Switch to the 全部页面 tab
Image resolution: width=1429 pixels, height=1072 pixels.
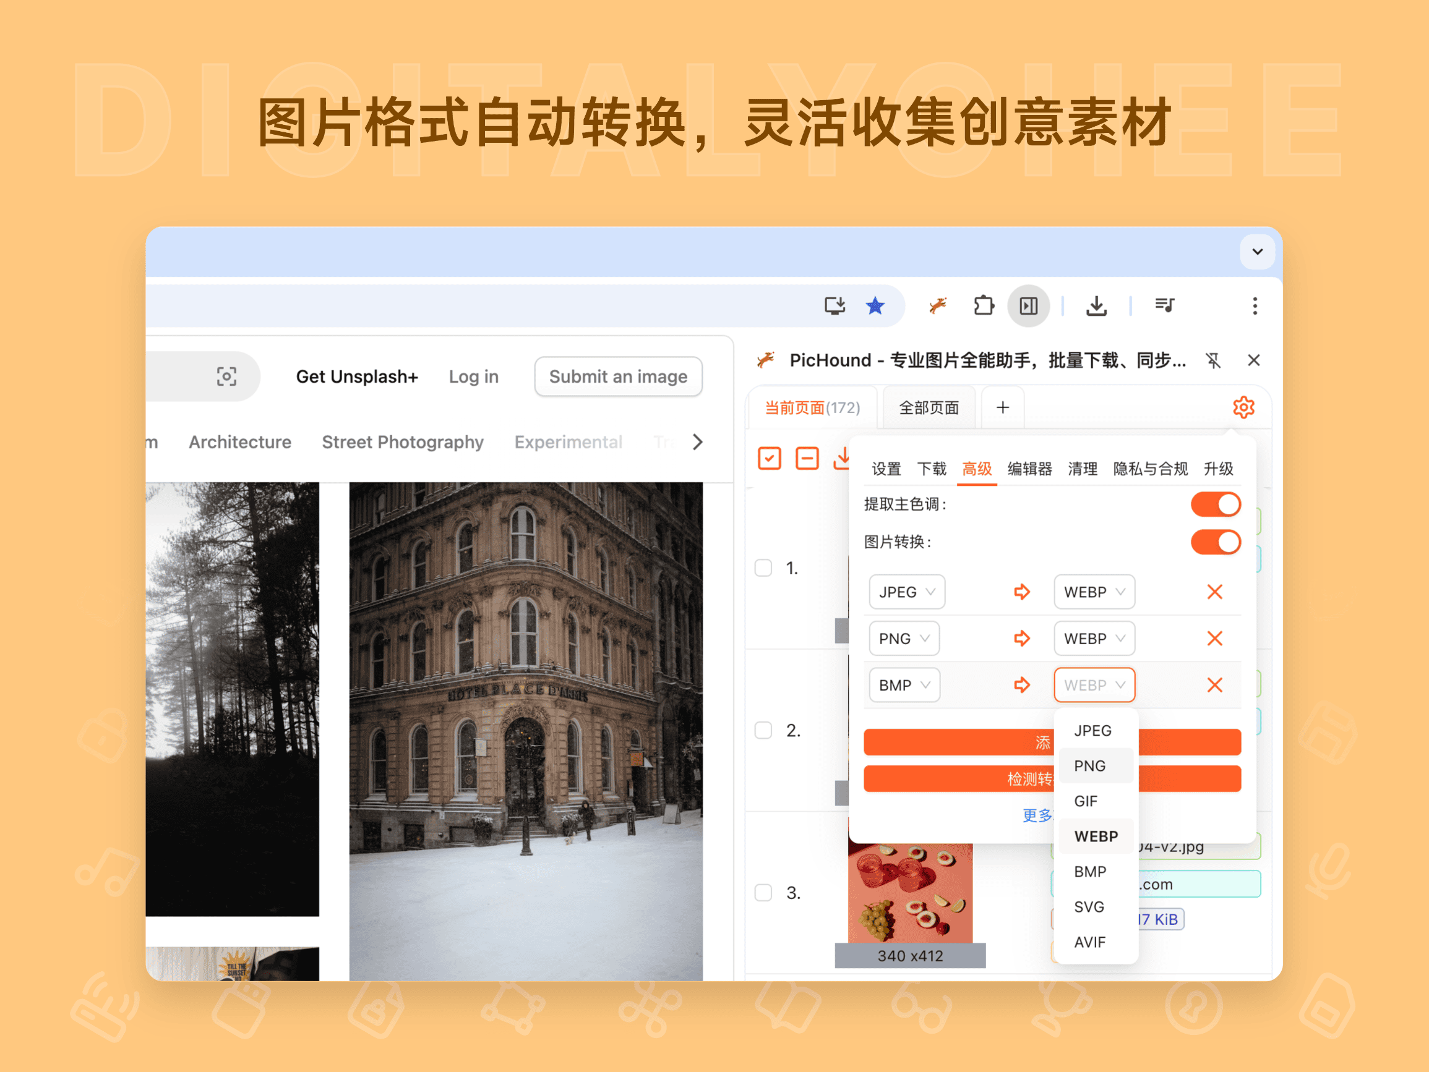(x=929, y=407)
